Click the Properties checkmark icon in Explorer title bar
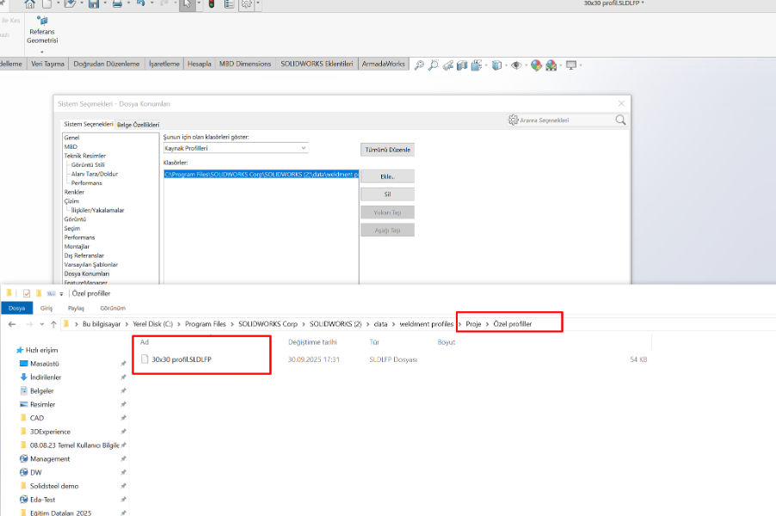 tap(27, 293)
